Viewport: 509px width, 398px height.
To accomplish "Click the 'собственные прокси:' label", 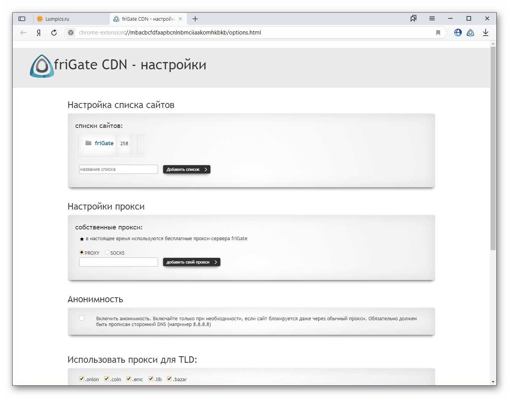I will point(109,227).
